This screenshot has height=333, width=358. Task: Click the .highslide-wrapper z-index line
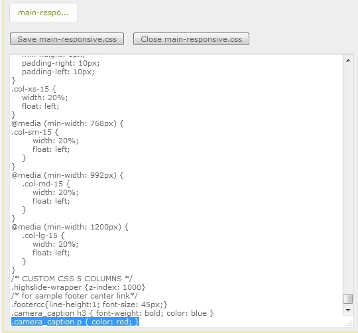click(78, 287)
